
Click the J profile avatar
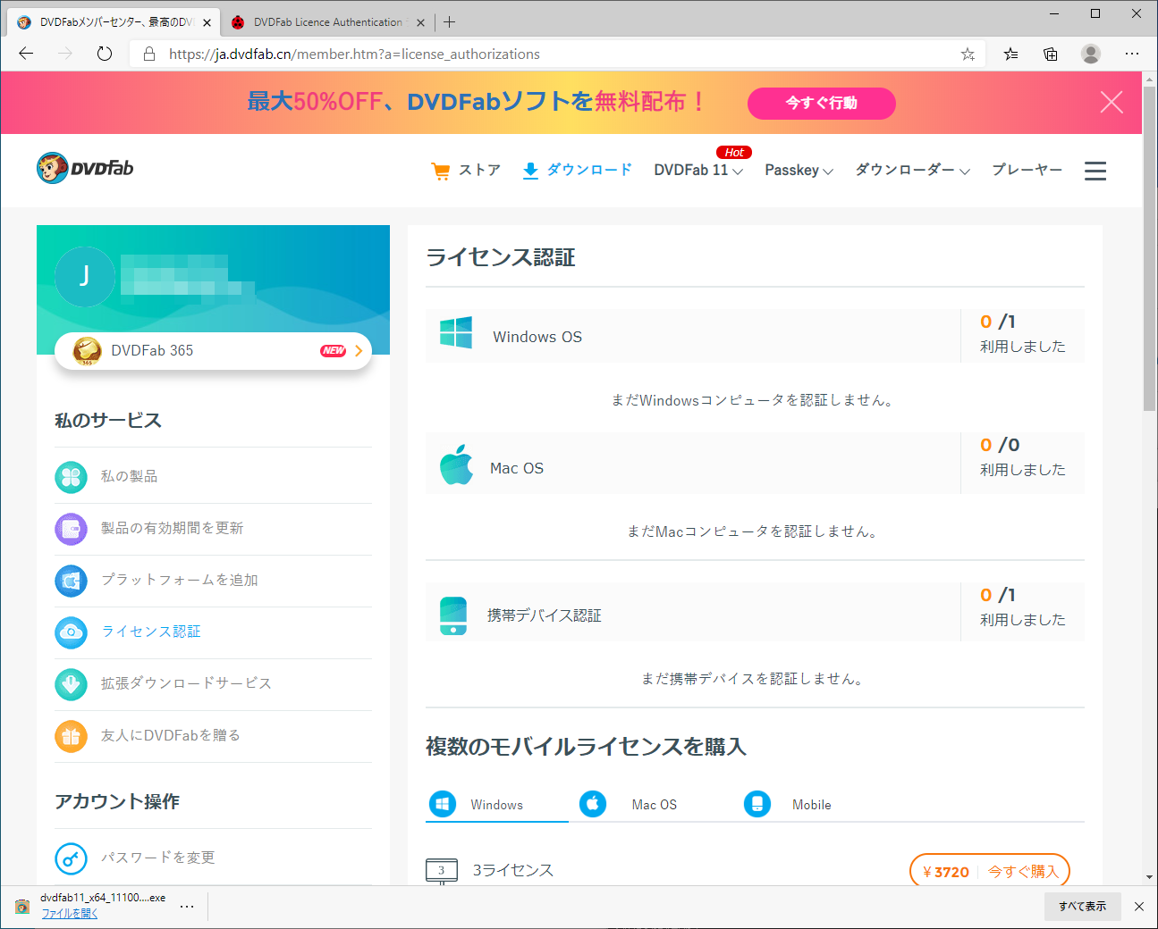pos(85,276)
